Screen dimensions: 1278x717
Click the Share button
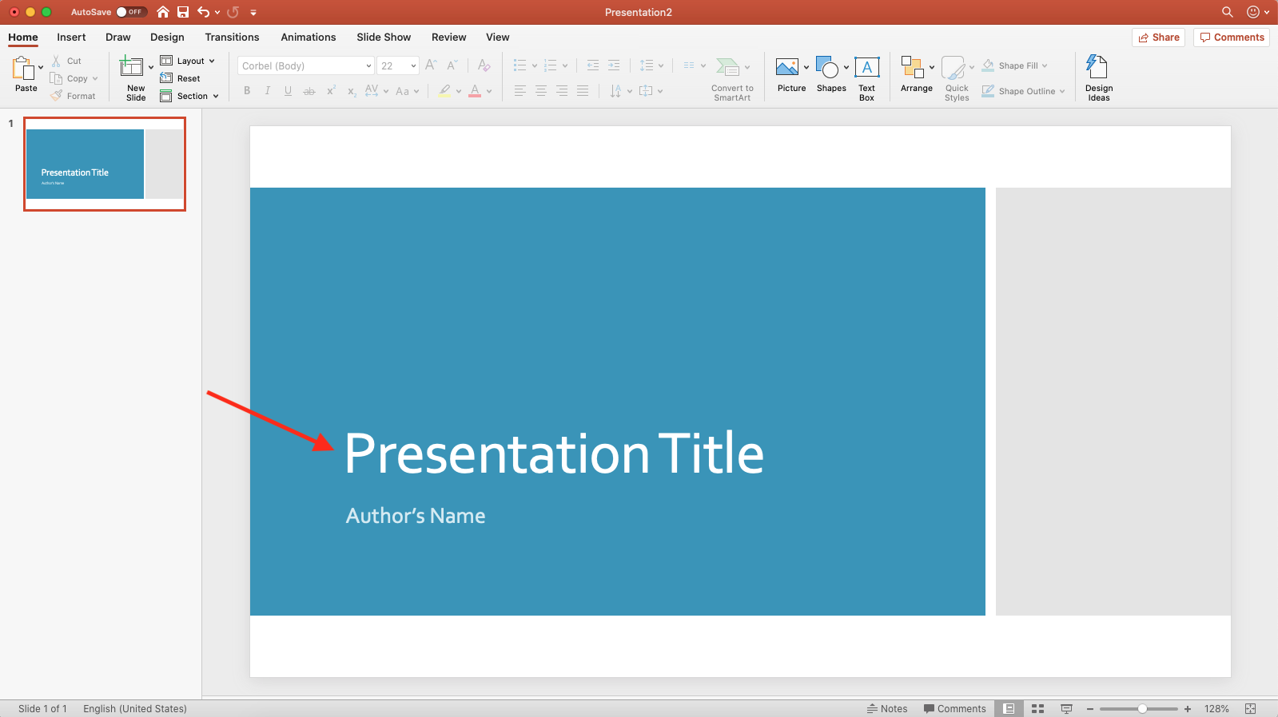coord(1159,38)
